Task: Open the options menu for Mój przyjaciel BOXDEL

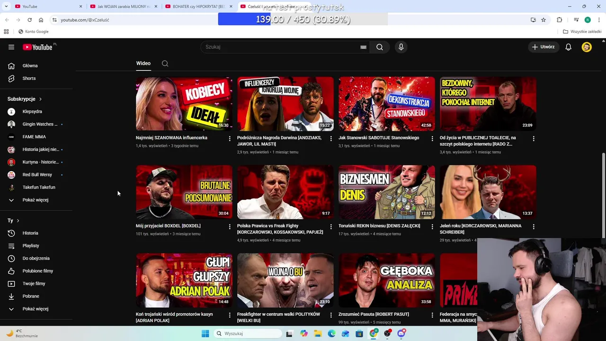Action: coord(230,227)
